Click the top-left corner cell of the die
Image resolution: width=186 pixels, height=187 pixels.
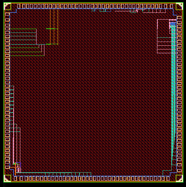(x=8, y=6)
